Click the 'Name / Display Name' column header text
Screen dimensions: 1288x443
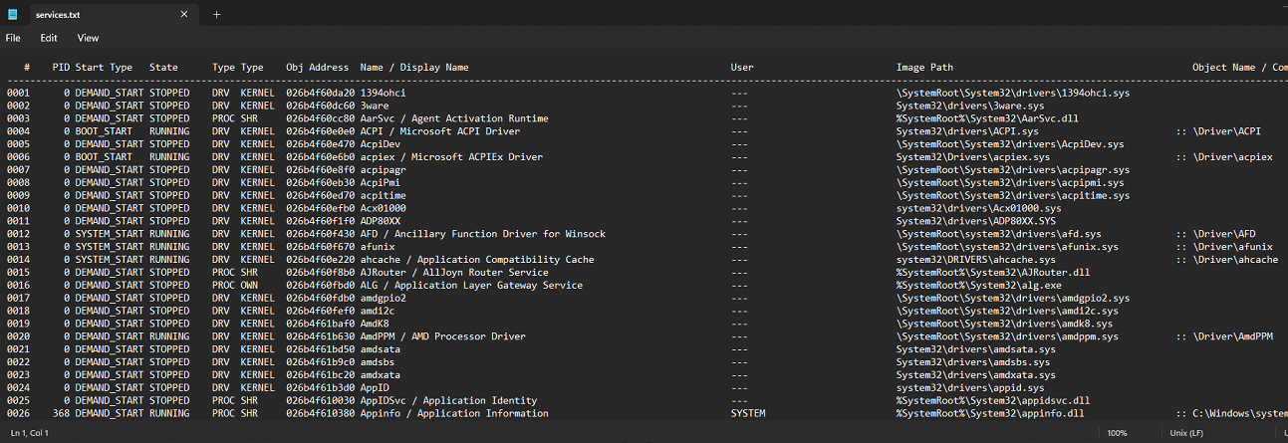point(413,67)
